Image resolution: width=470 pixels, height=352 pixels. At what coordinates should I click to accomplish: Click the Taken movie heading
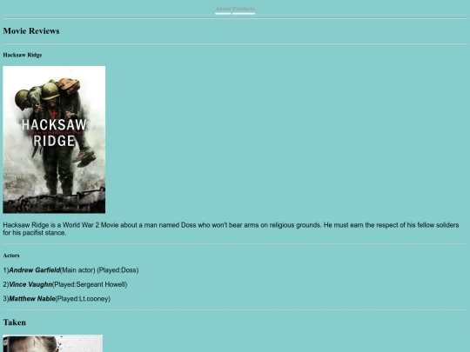[15, 322]
